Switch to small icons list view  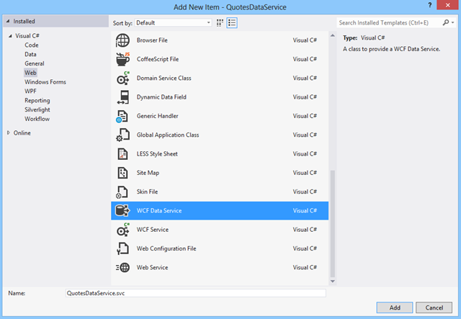point(232,23)
